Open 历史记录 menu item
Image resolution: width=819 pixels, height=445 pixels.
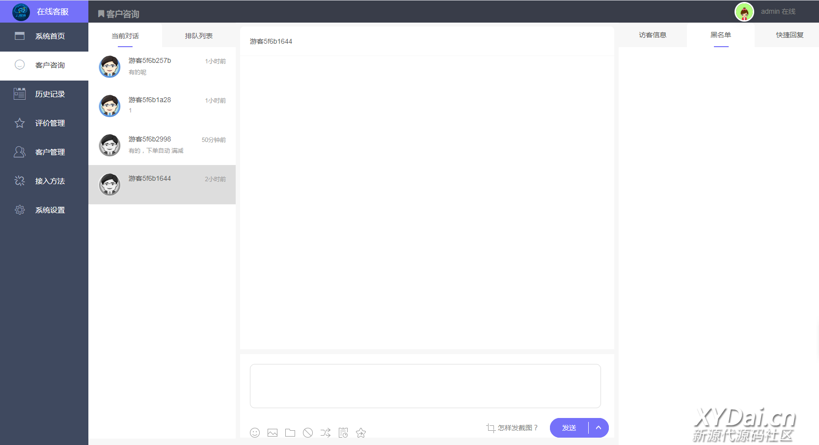pyautogui.click(x=44, y=94)
